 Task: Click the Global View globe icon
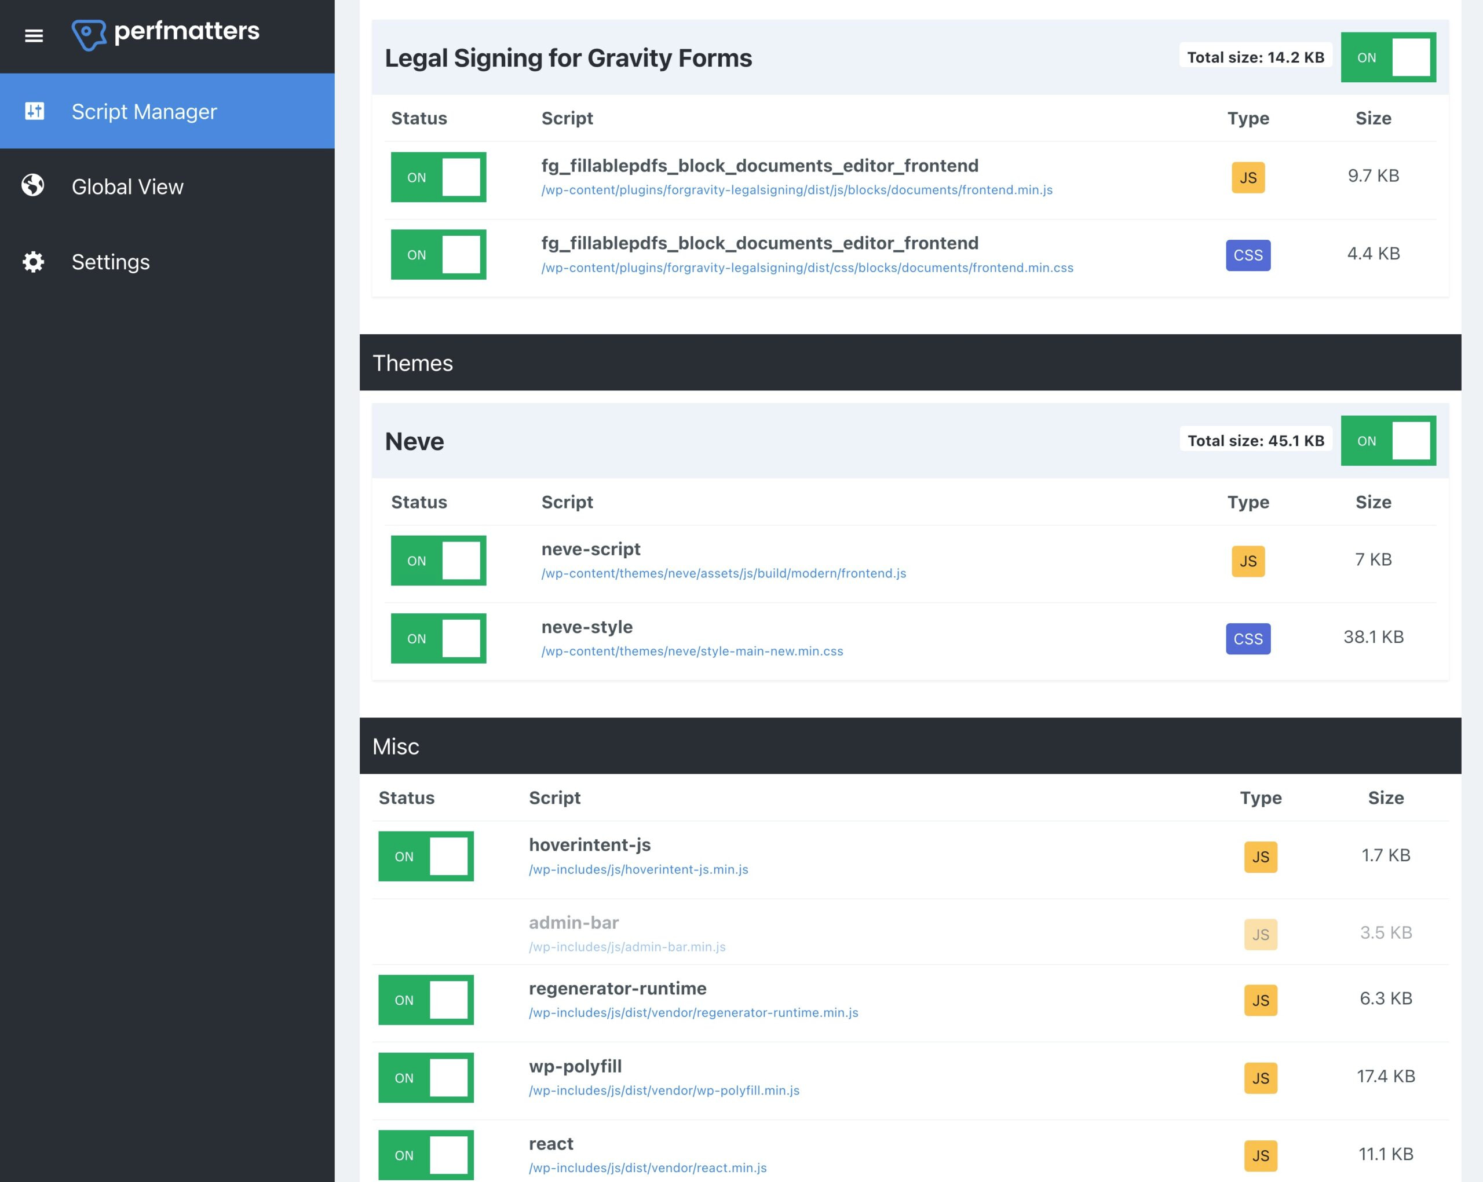tap(32, 186)
